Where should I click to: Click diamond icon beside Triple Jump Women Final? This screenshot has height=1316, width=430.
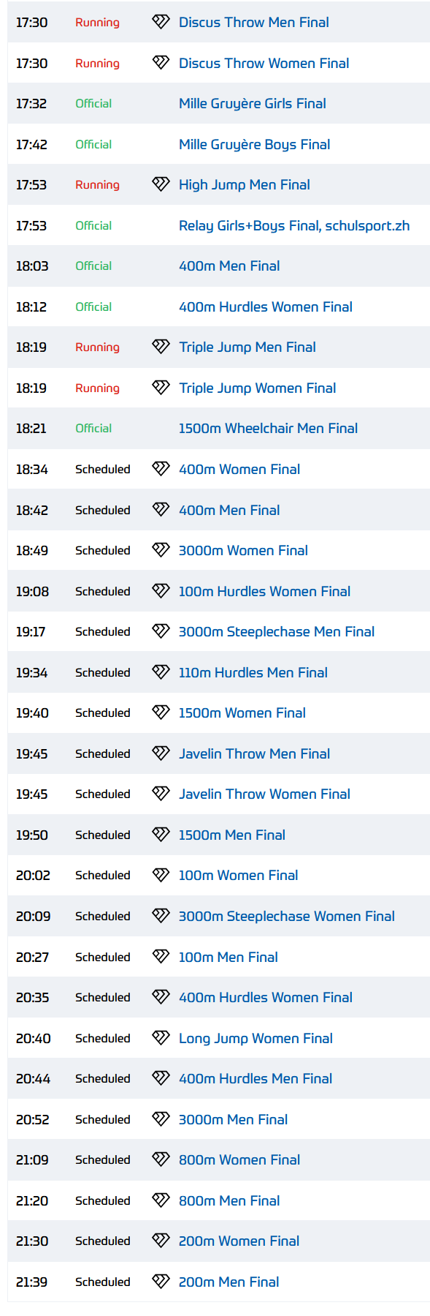161,388
